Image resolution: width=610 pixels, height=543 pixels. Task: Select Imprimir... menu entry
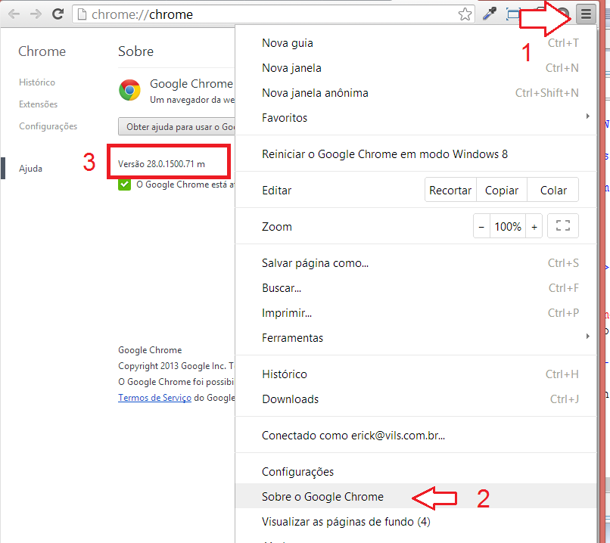click(x=415, y=313)
